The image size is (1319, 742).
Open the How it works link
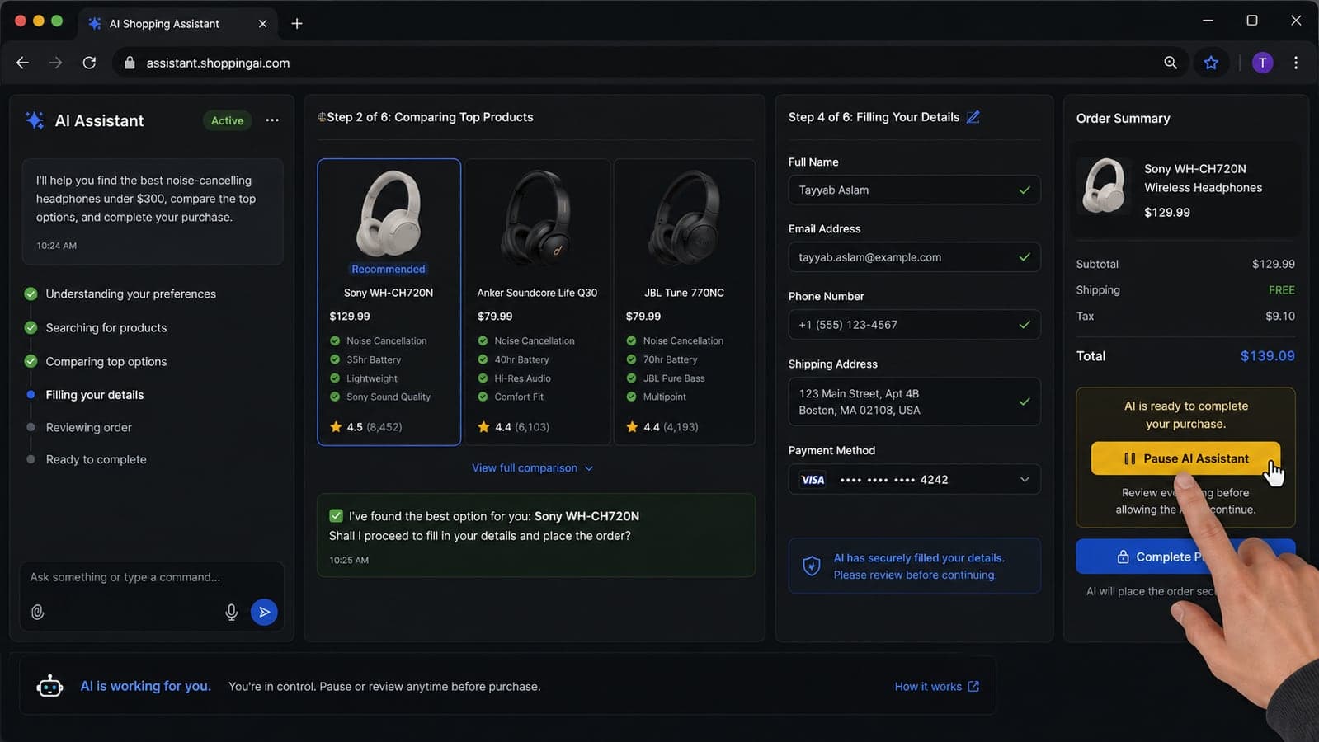(937, 686)
